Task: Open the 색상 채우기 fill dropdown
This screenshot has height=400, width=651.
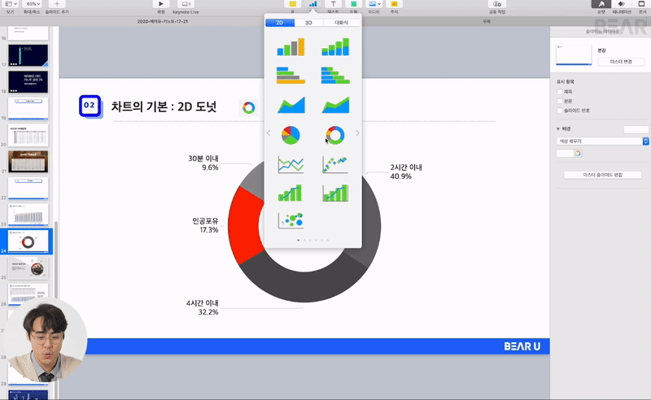Action: point(602,141)
